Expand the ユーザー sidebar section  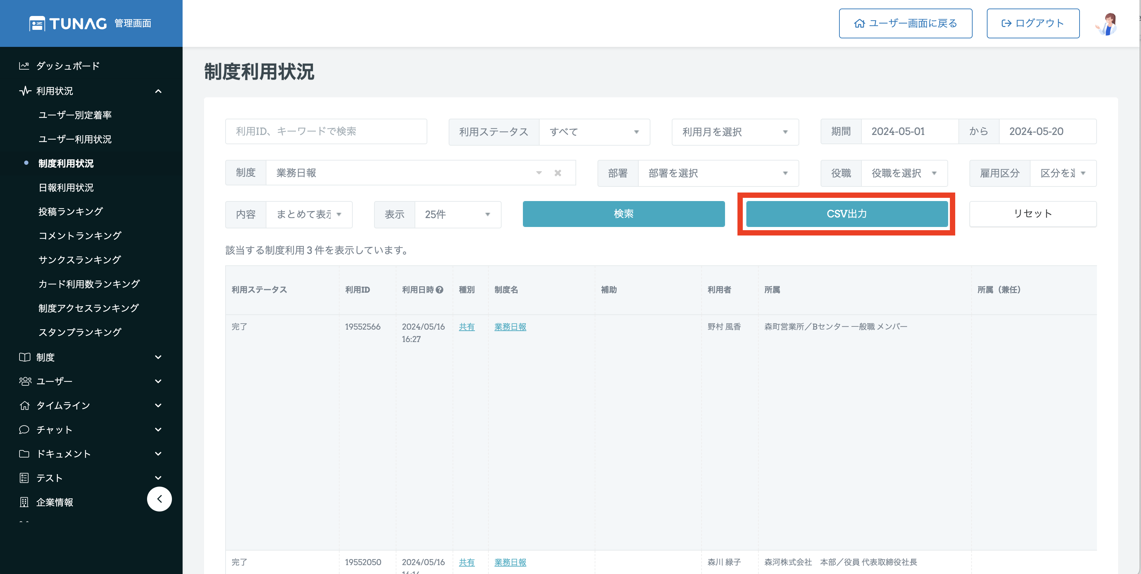tap(158, 381)
